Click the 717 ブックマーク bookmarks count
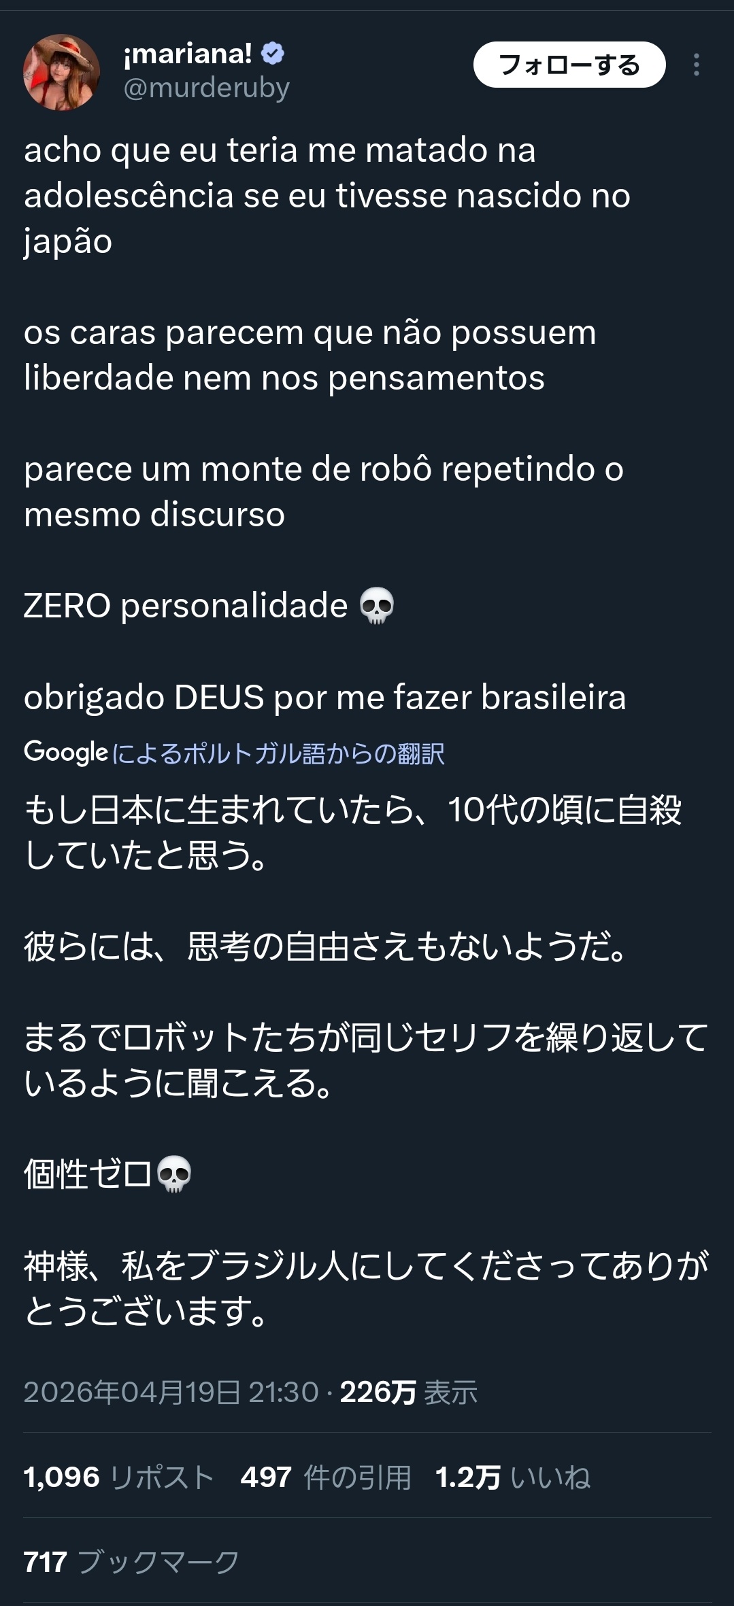The width and height of the screenshot is (734, 1606). [x=131, y=1562]
